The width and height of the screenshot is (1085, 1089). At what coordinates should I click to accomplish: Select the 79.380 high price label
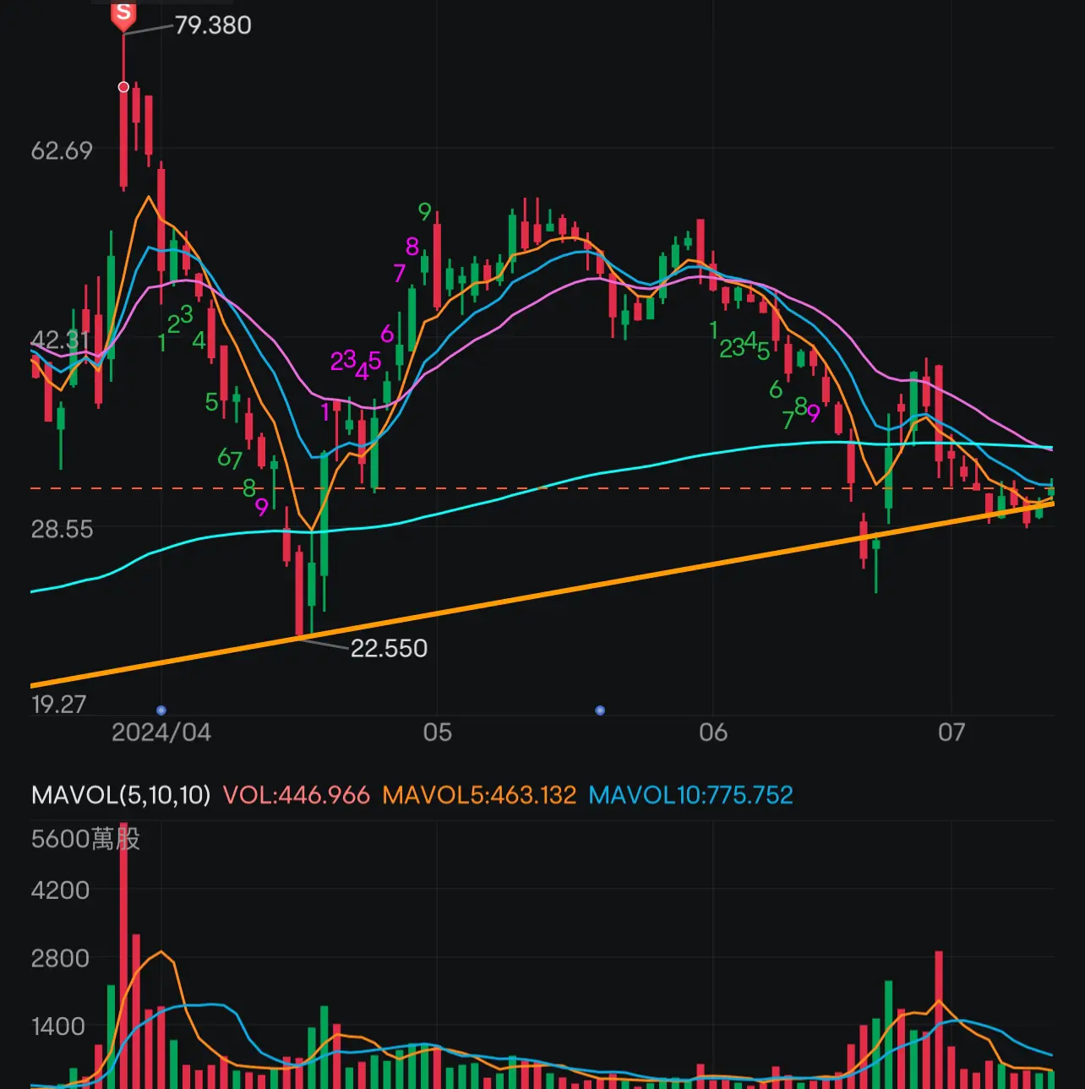[213, 25]
